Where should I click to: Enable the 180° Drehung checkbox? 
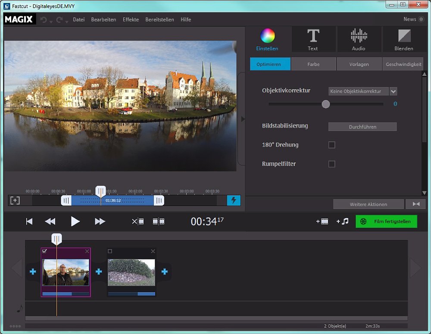331,145
